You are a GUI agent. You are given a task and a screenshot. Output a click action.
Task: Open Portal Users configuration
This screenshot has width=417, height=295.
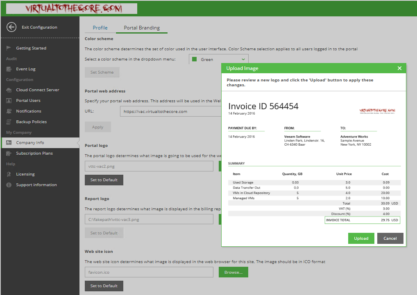click(28, 101)
